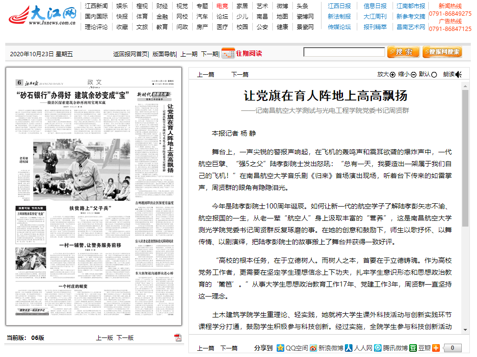Click the orange 搜索 button
The height and width of the screenshot is (357, 477).
click(x=403, y=52)
